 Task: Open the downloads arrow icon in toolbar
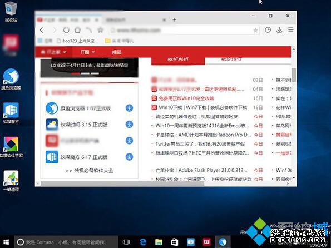point(279,30)
